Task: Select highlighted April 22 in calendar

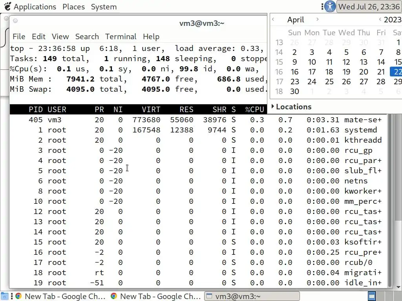Action: (396, 72)
